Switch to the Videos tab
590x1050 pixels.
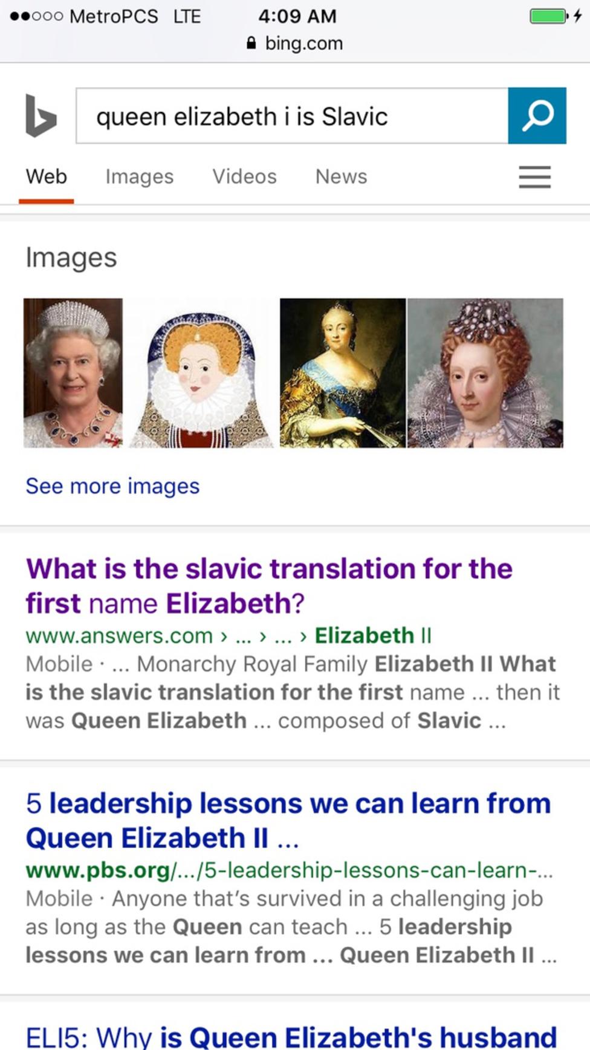(244, 177)
